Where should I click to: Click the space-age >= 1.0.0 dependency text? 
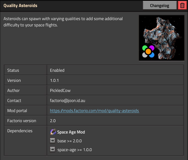click(x=75, y=150)
